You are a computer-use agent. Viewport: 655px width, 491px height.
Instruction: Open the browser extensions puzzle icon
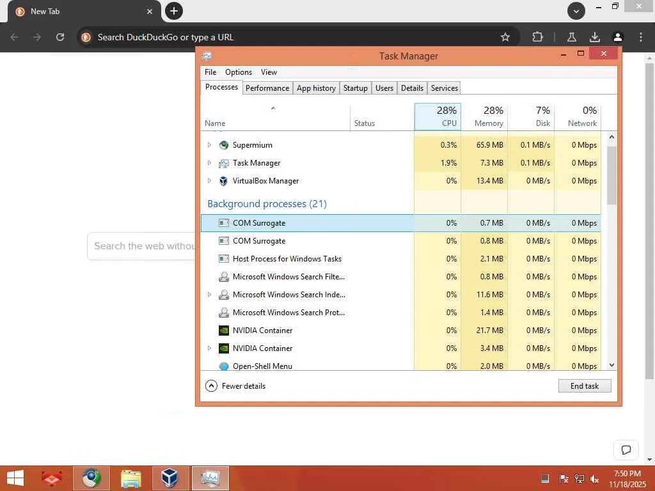pyautogui.click(x=537, y=37)
